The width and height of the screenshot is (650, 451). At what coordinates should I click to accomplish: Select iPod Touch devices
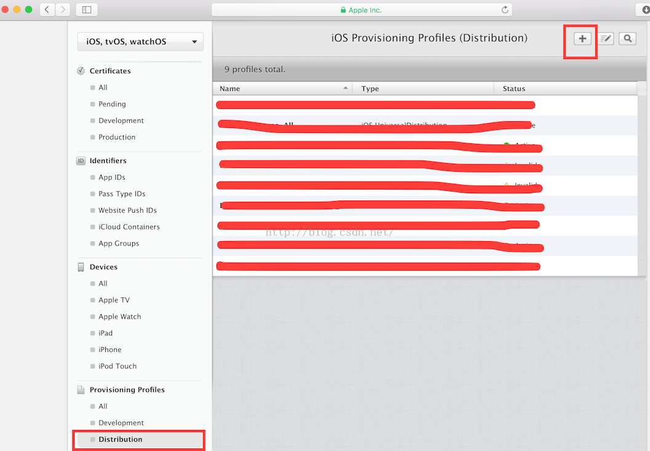[x=117, y=366]
